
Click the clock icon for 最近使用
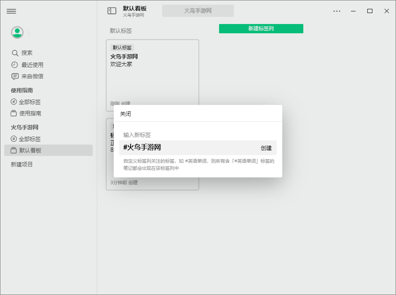coord(15,65)
